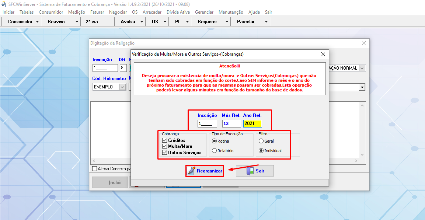This screenshot has height=220, width=425.
Task: Click the 2ª via toolbar button
Action: tap(92, 22)
